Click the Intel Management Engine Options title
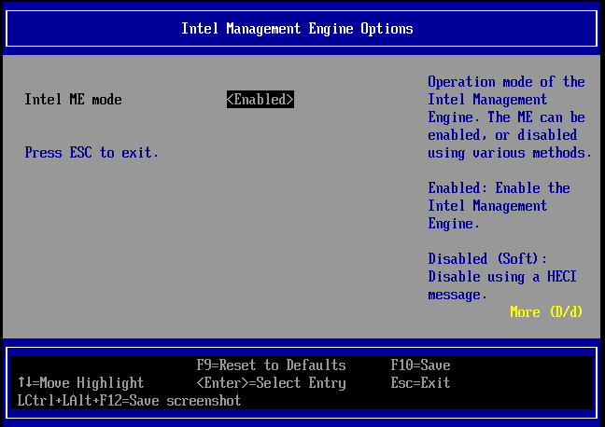 pos(297,29)
